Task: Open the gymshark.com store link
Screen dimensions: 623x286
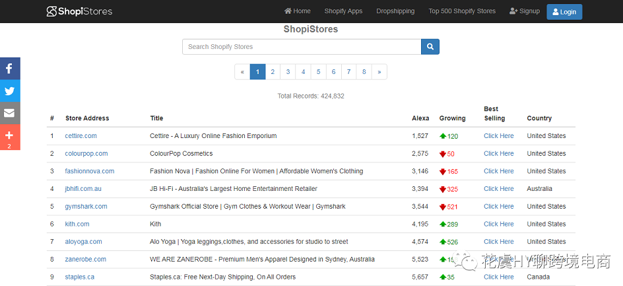Action: 86,207
